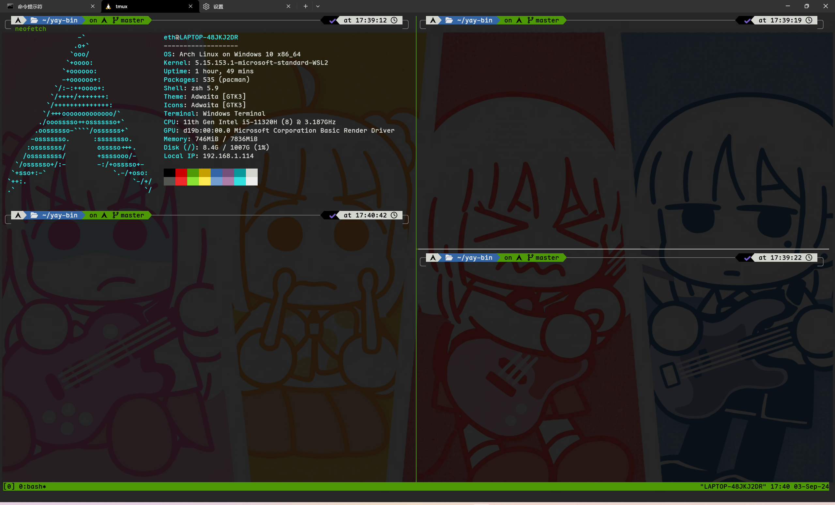835x505 pixels.
Task: Click the clock icon after 17:39:22
Action: (809, 258)
